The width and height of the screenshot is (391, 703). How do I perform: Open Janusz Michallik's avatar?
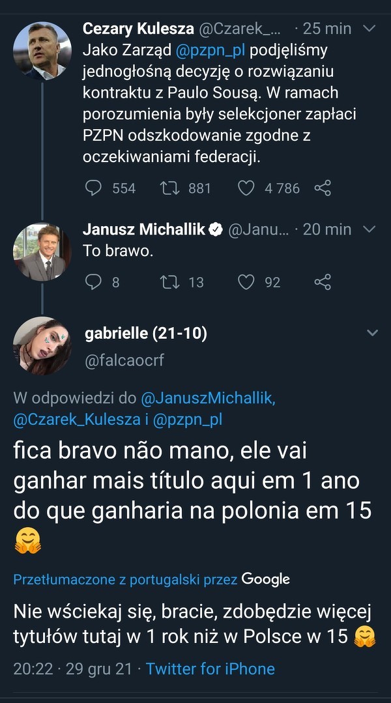point(42,252)
